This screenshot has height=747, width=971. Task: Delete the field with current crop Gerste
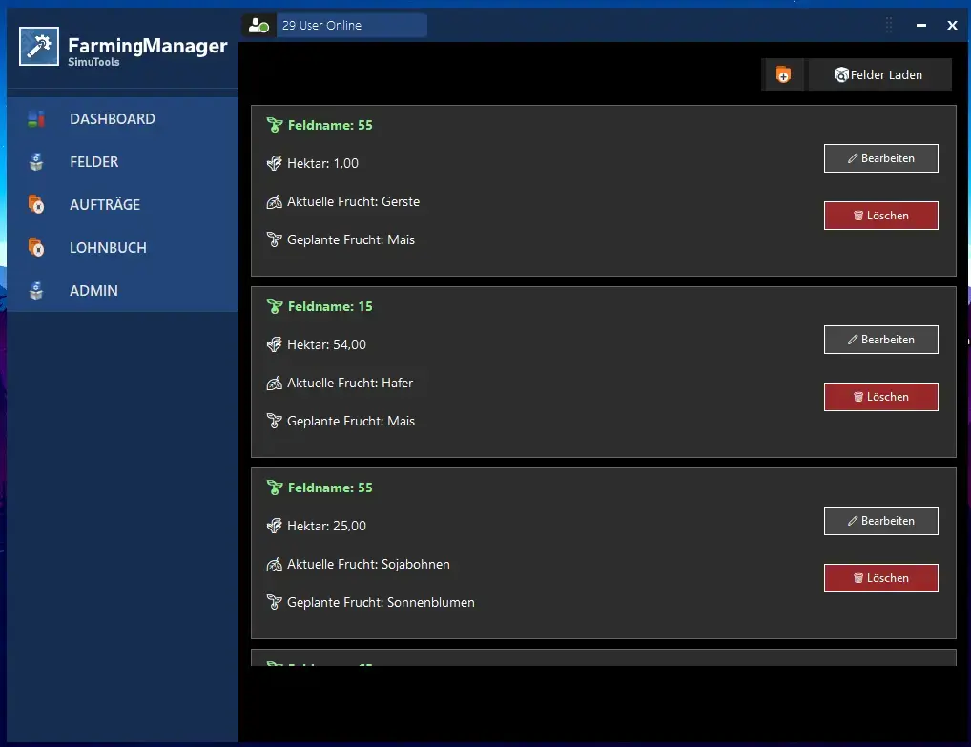[x=880, y=216]
